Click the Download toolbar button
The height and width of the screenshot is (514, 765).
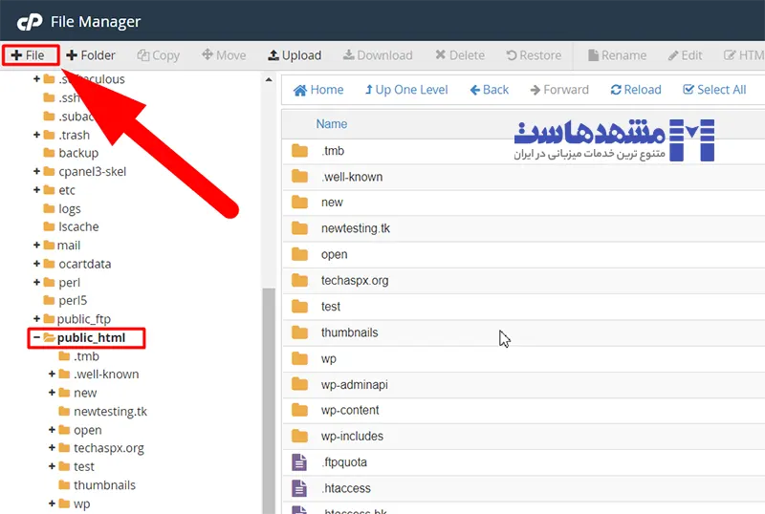(x=378, y=55)
